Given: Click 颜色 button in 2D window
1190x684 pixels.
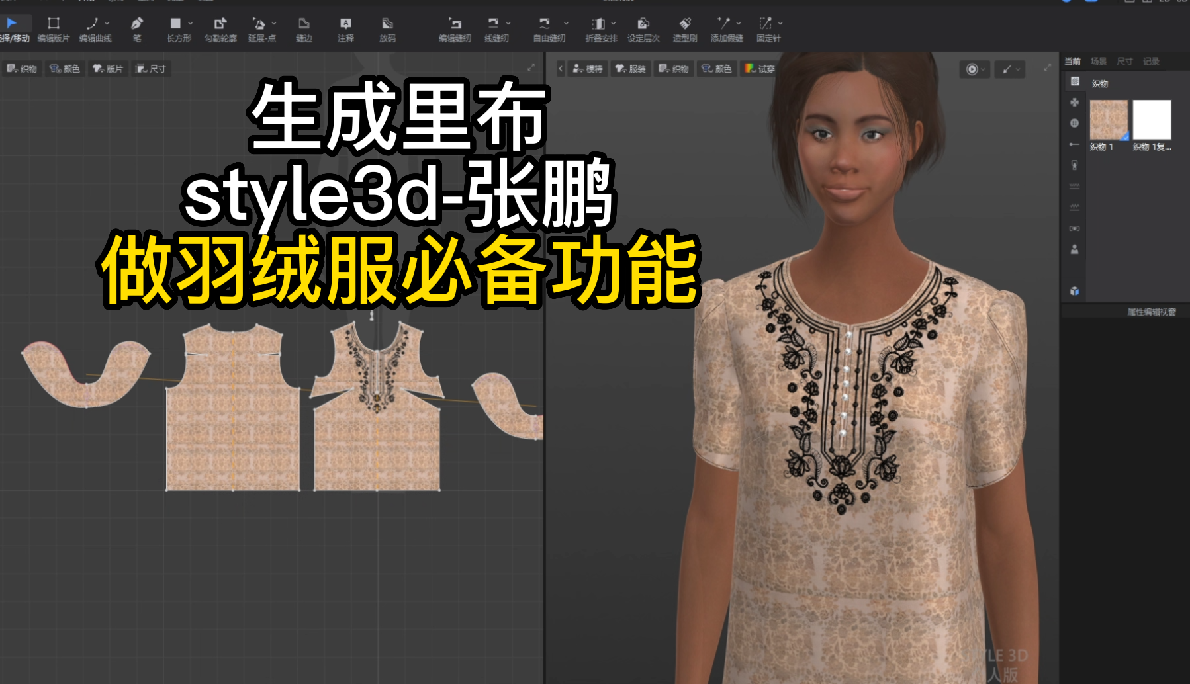Looking at the screenshot, I should 65,69.
